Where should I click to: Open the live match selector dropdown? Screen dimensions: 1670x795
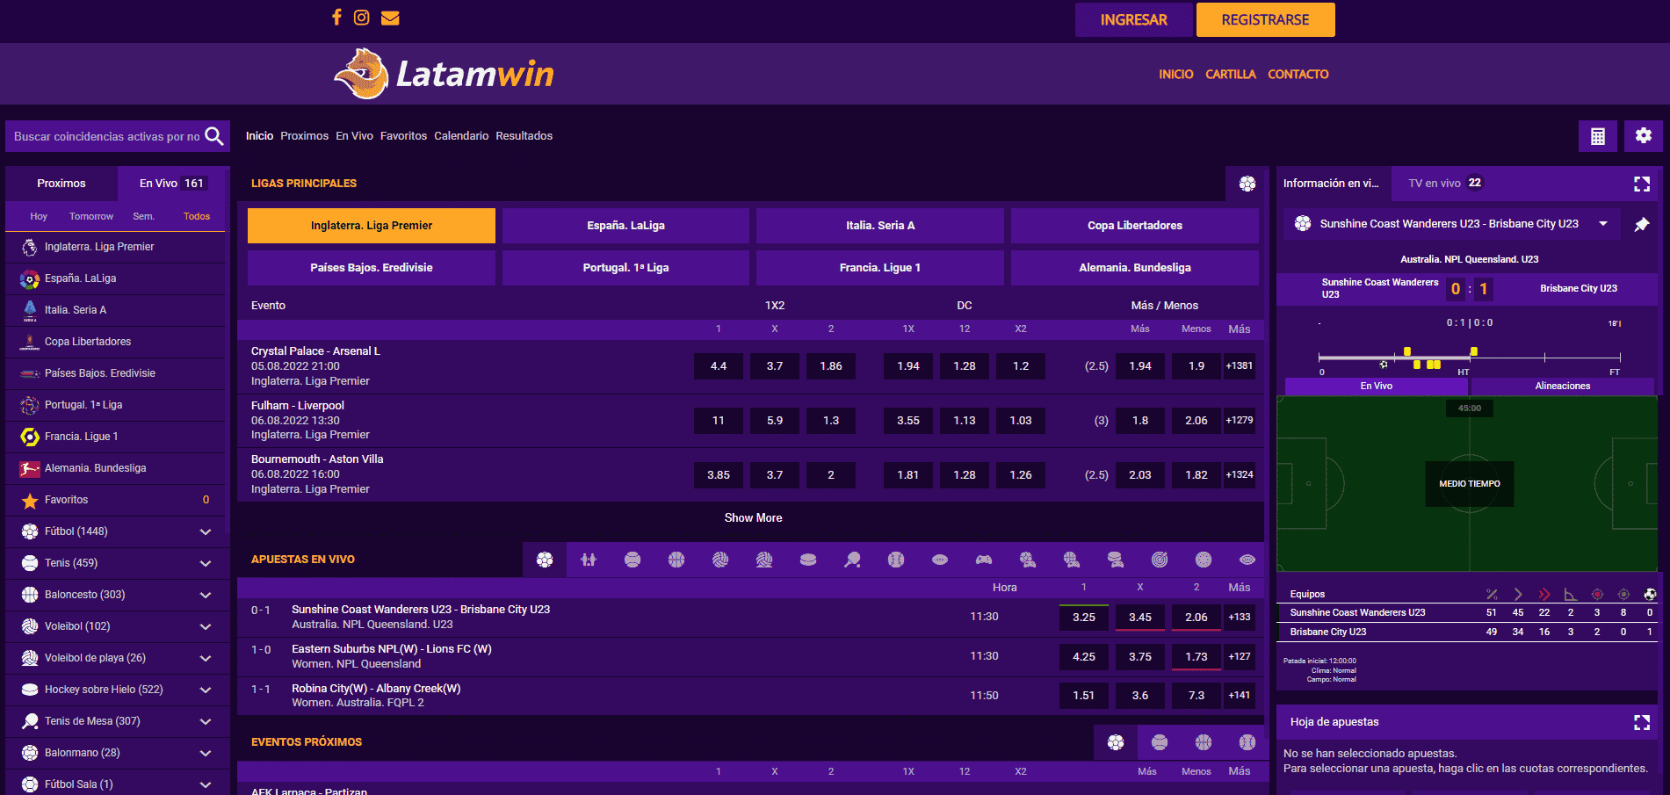click(1602, 224)
